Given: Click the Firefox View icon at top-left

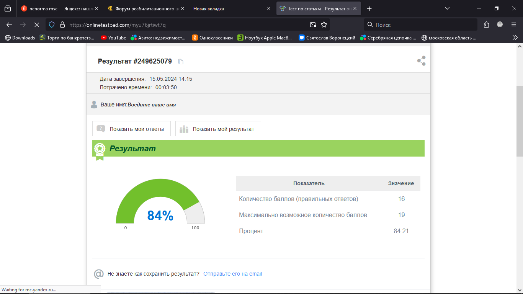Looking at the screenshot, I should (8, 8).
